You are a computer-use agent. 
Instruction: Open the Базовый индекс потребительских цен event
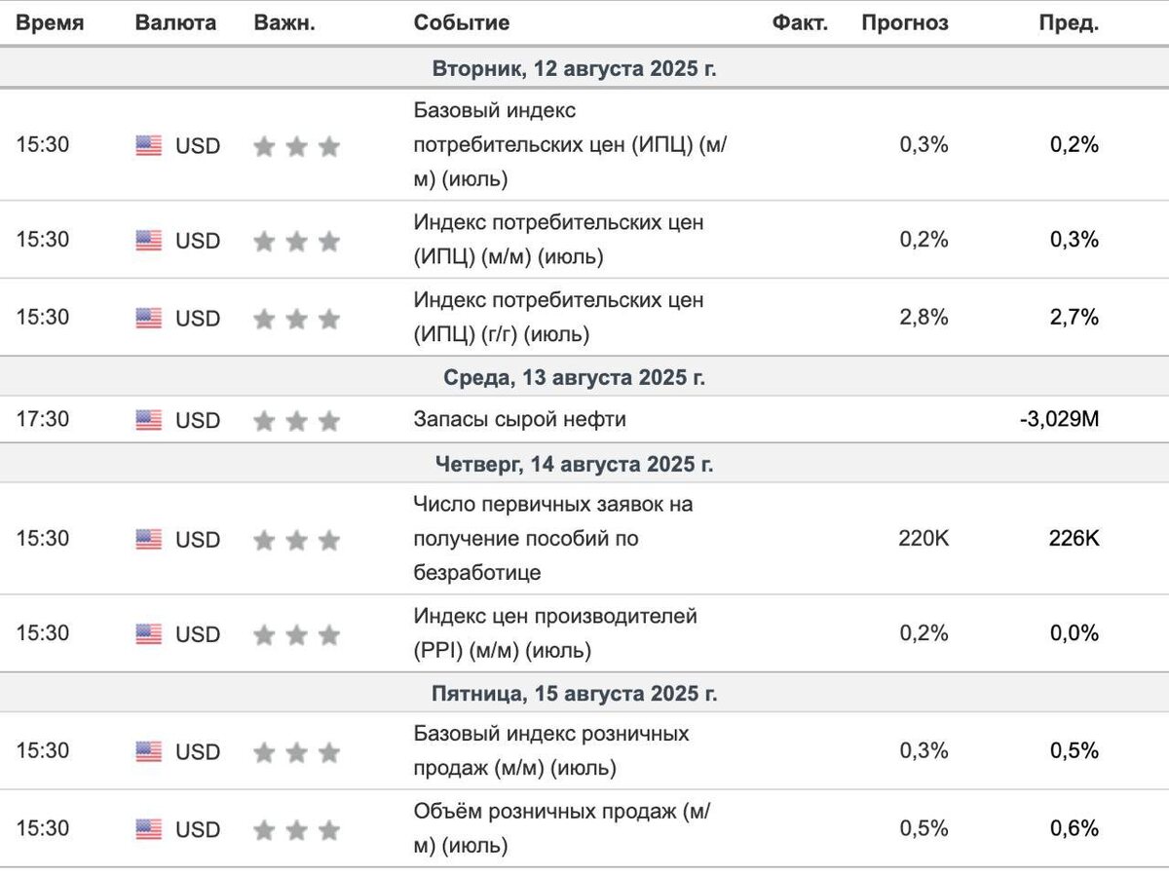(x=571, y=145)
